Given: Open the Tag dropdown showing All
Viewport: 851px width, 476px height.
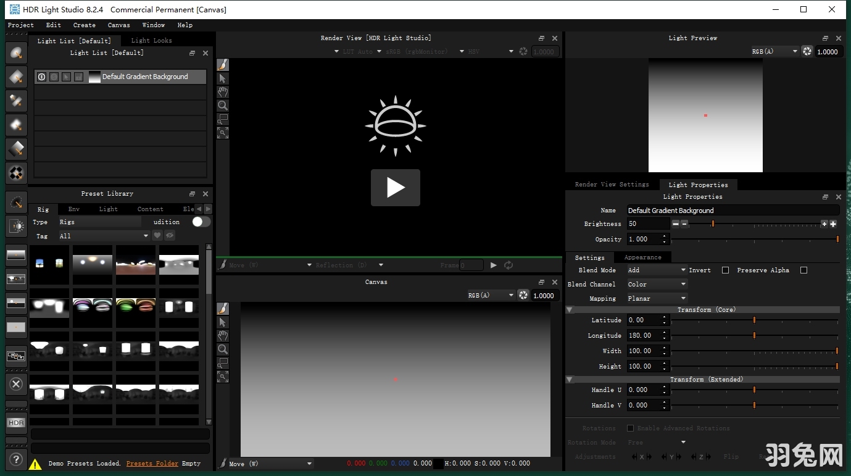Looking at the screenshot, I should tap(104, 236).
